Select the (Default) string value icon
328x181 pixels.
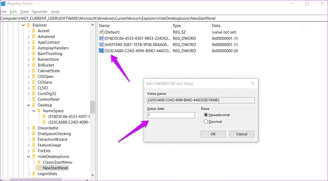click(x=101, y=32)
